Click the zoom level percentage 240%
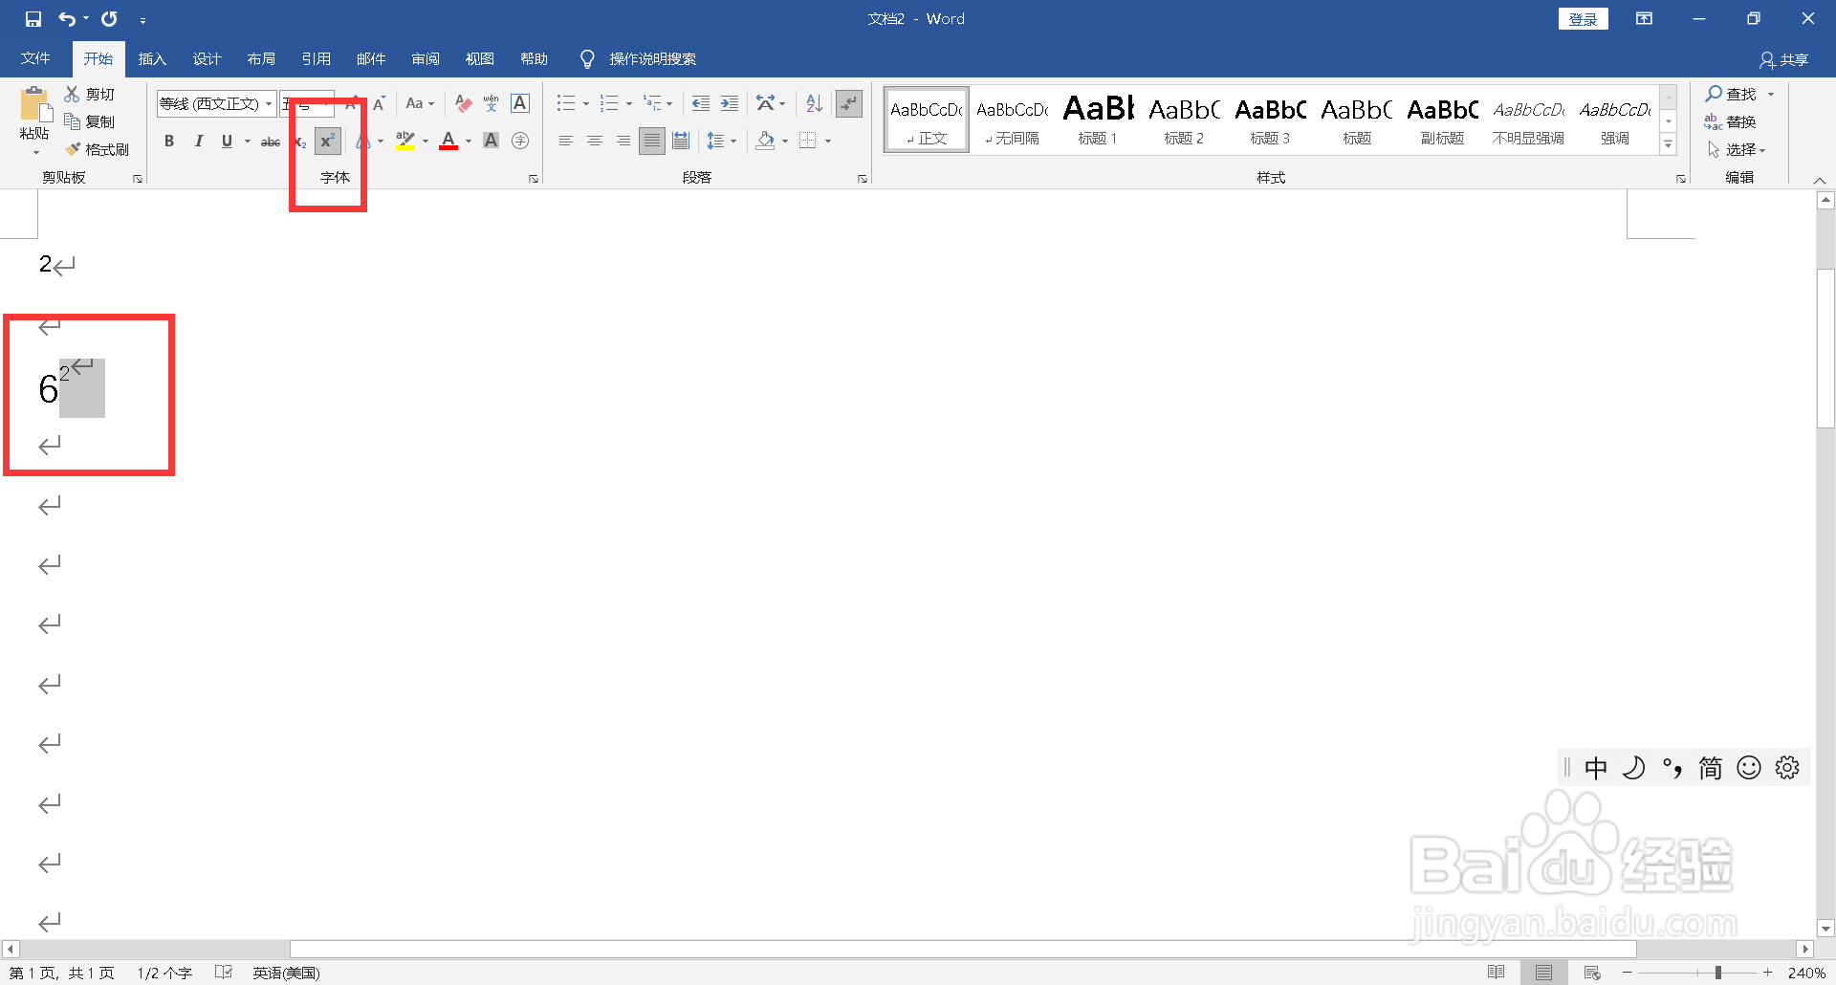 point(1806,973)
